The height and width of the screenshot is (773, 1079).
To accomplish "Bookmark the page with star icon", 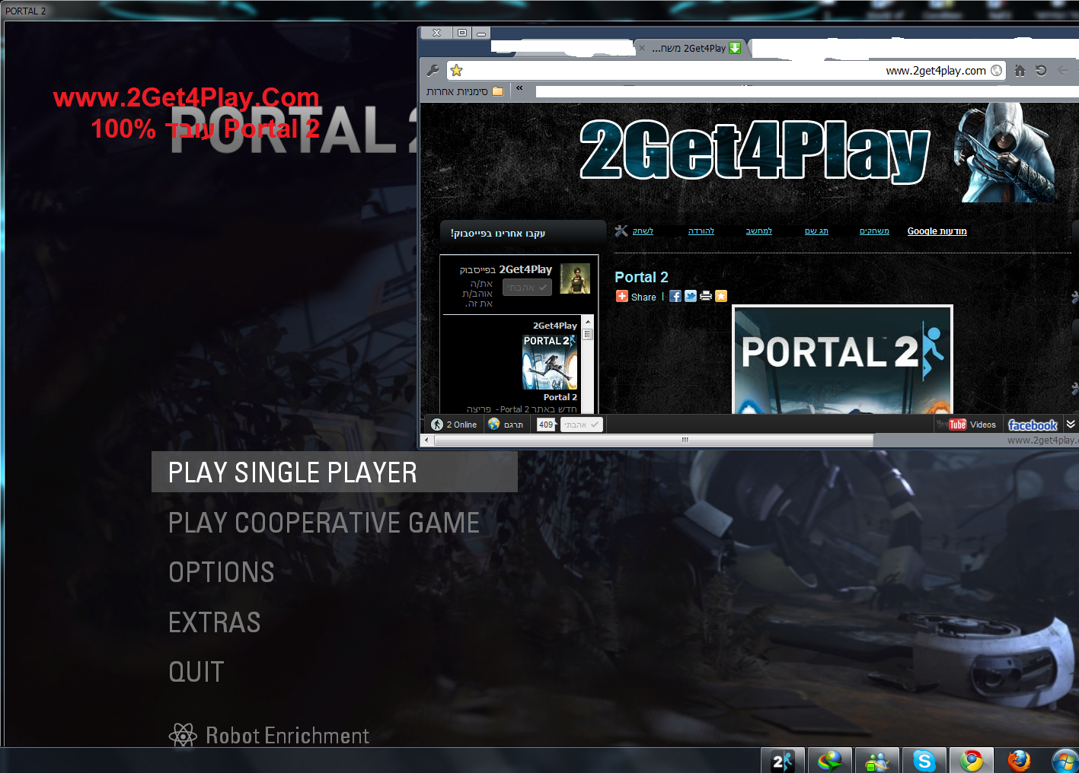I will [x=457, y=70].
